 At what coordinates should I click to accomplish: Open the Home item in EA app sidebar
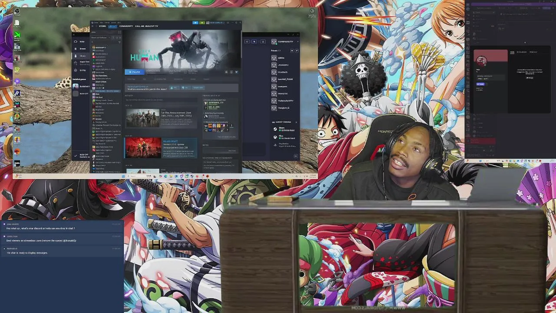pyautogui.click(x=82, y=42)
